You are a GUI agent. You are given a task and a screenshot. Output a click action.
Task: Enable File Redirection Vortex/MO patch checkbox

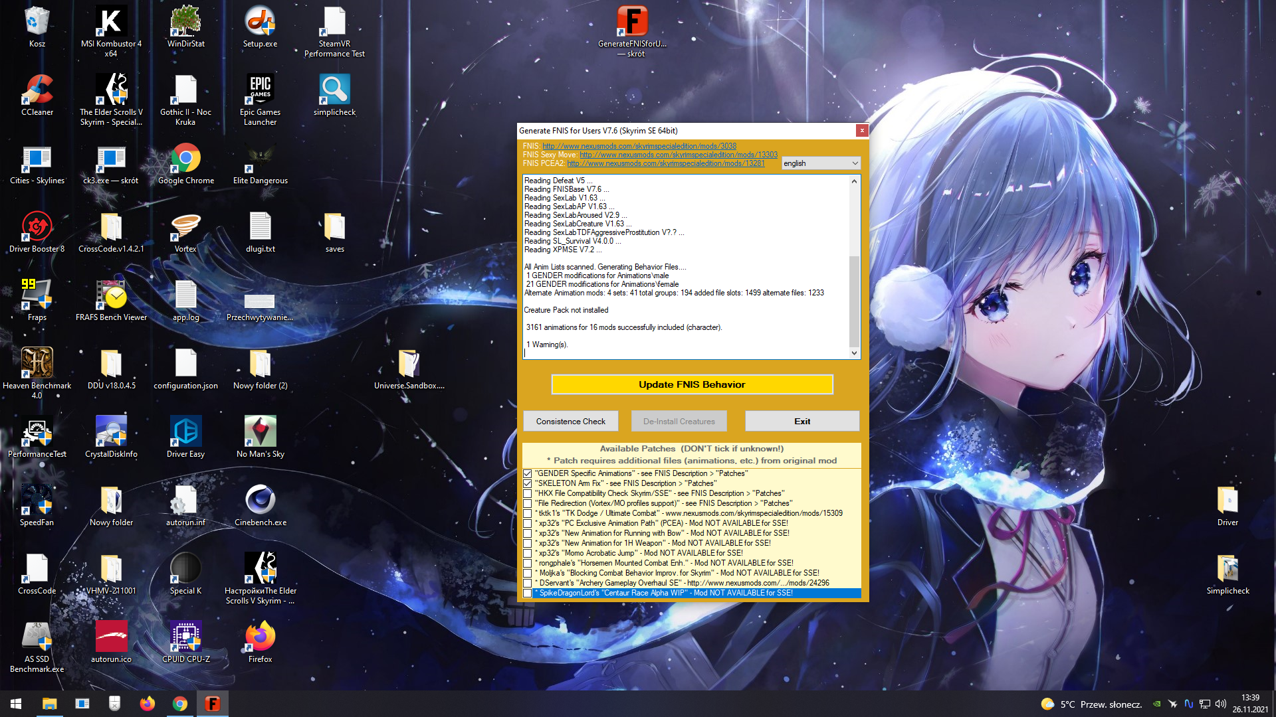coord(528,504)
